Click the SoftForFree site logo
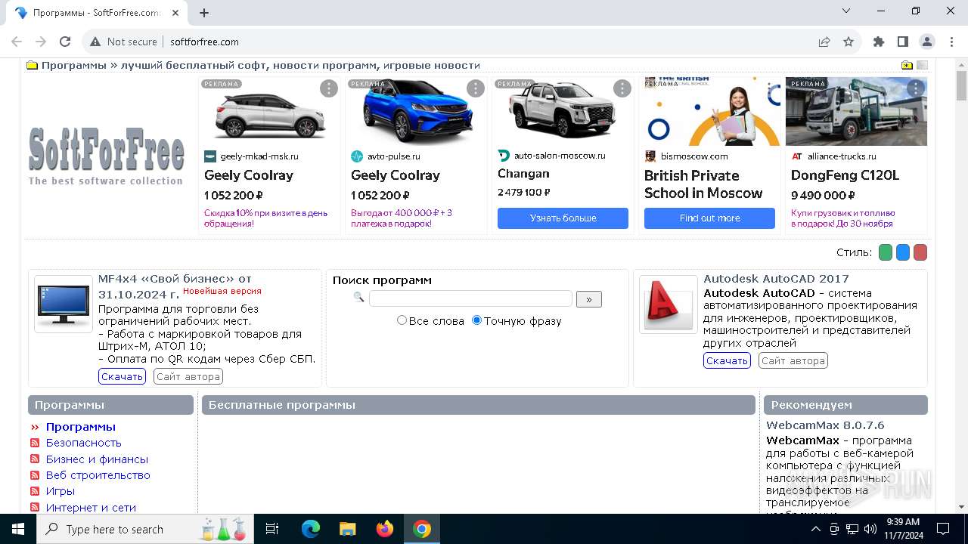 pyautogui.click(x=106, y=156)
